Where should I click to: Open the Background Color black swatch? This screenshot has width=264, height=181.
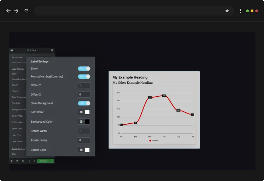pos(87,122)
